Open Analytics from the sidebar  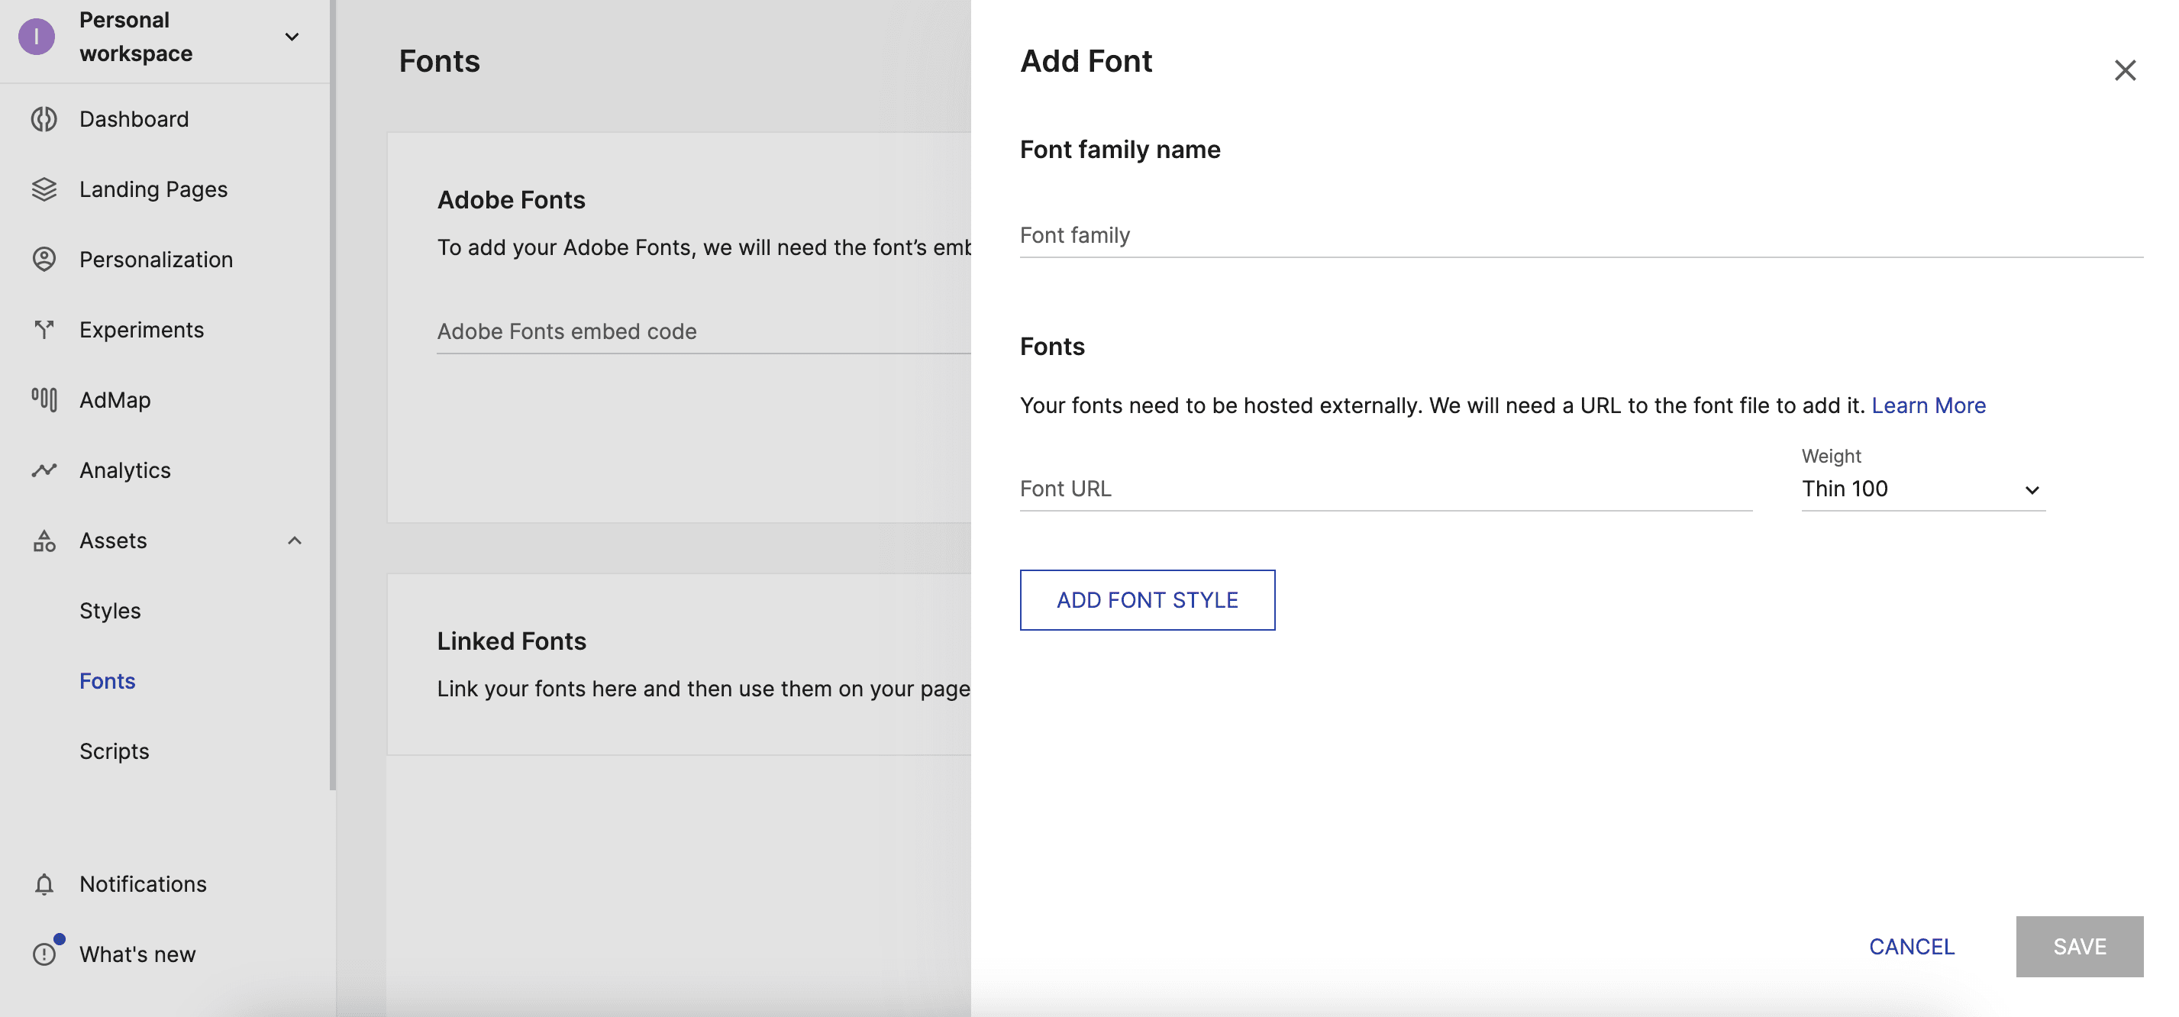coord(124,470)
